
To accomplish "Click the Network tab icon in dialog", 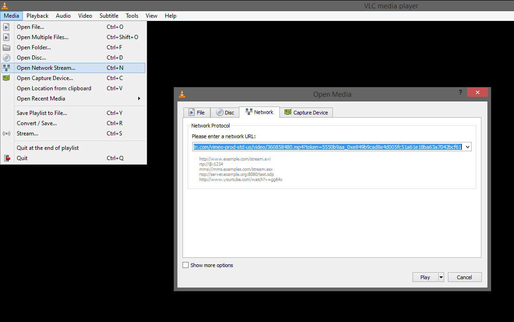I will (x=249, y=112).
